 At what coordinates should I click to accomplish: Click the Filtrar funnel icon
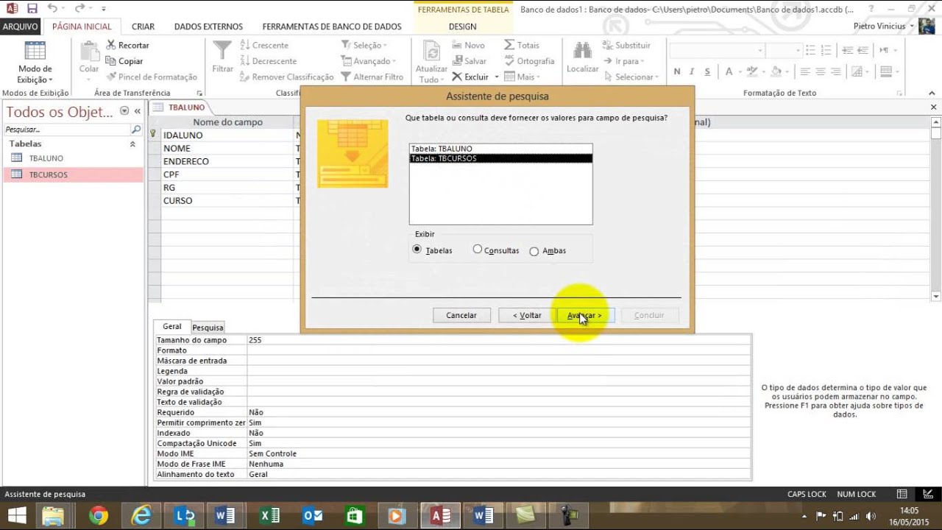222,50
